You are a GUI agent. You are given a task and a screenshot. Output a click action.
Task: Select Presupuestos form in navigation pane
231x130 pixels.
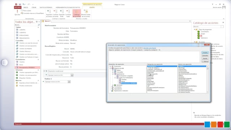27,68
